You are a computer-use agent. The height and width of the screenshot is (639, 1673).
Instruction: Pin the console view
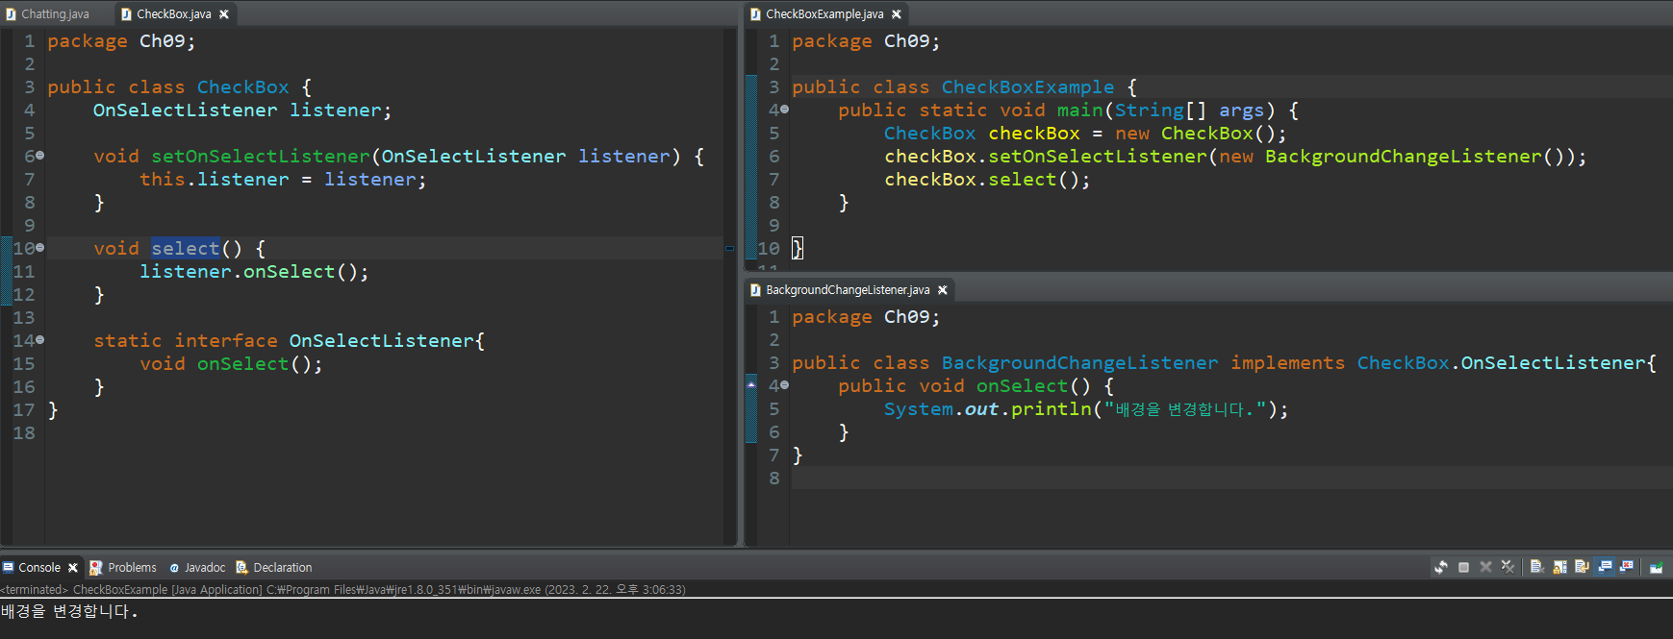point(1657,567)
